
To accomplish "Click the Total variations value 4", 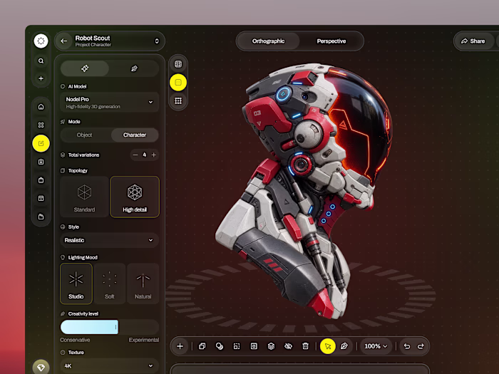I will pos(145,155).
